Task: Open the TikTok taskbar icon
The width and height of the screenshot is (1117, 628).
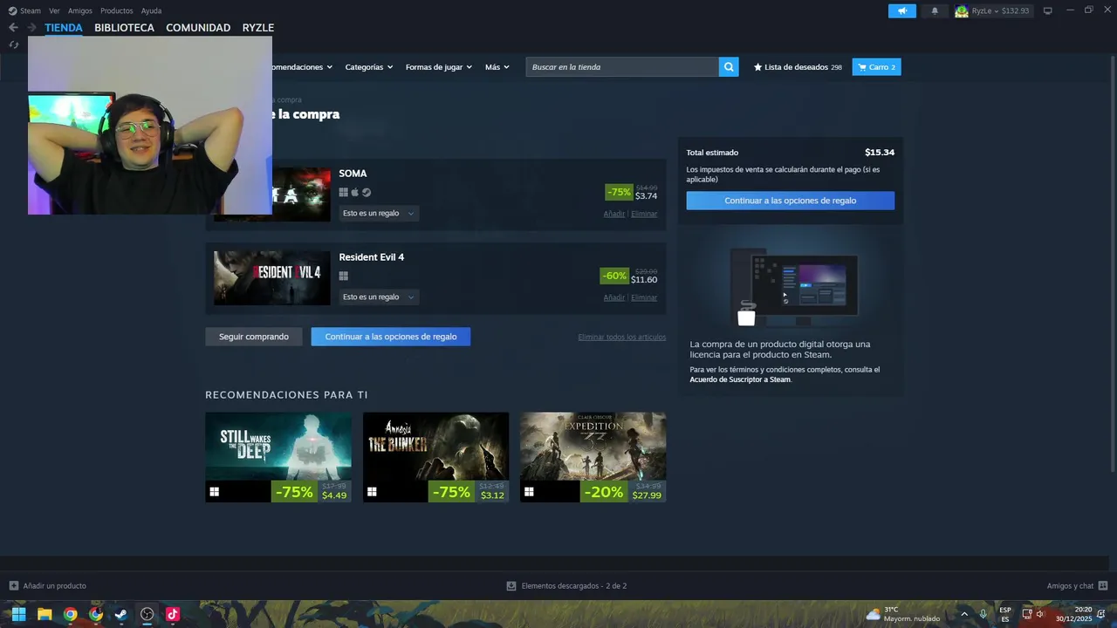Action: (173, 614)
